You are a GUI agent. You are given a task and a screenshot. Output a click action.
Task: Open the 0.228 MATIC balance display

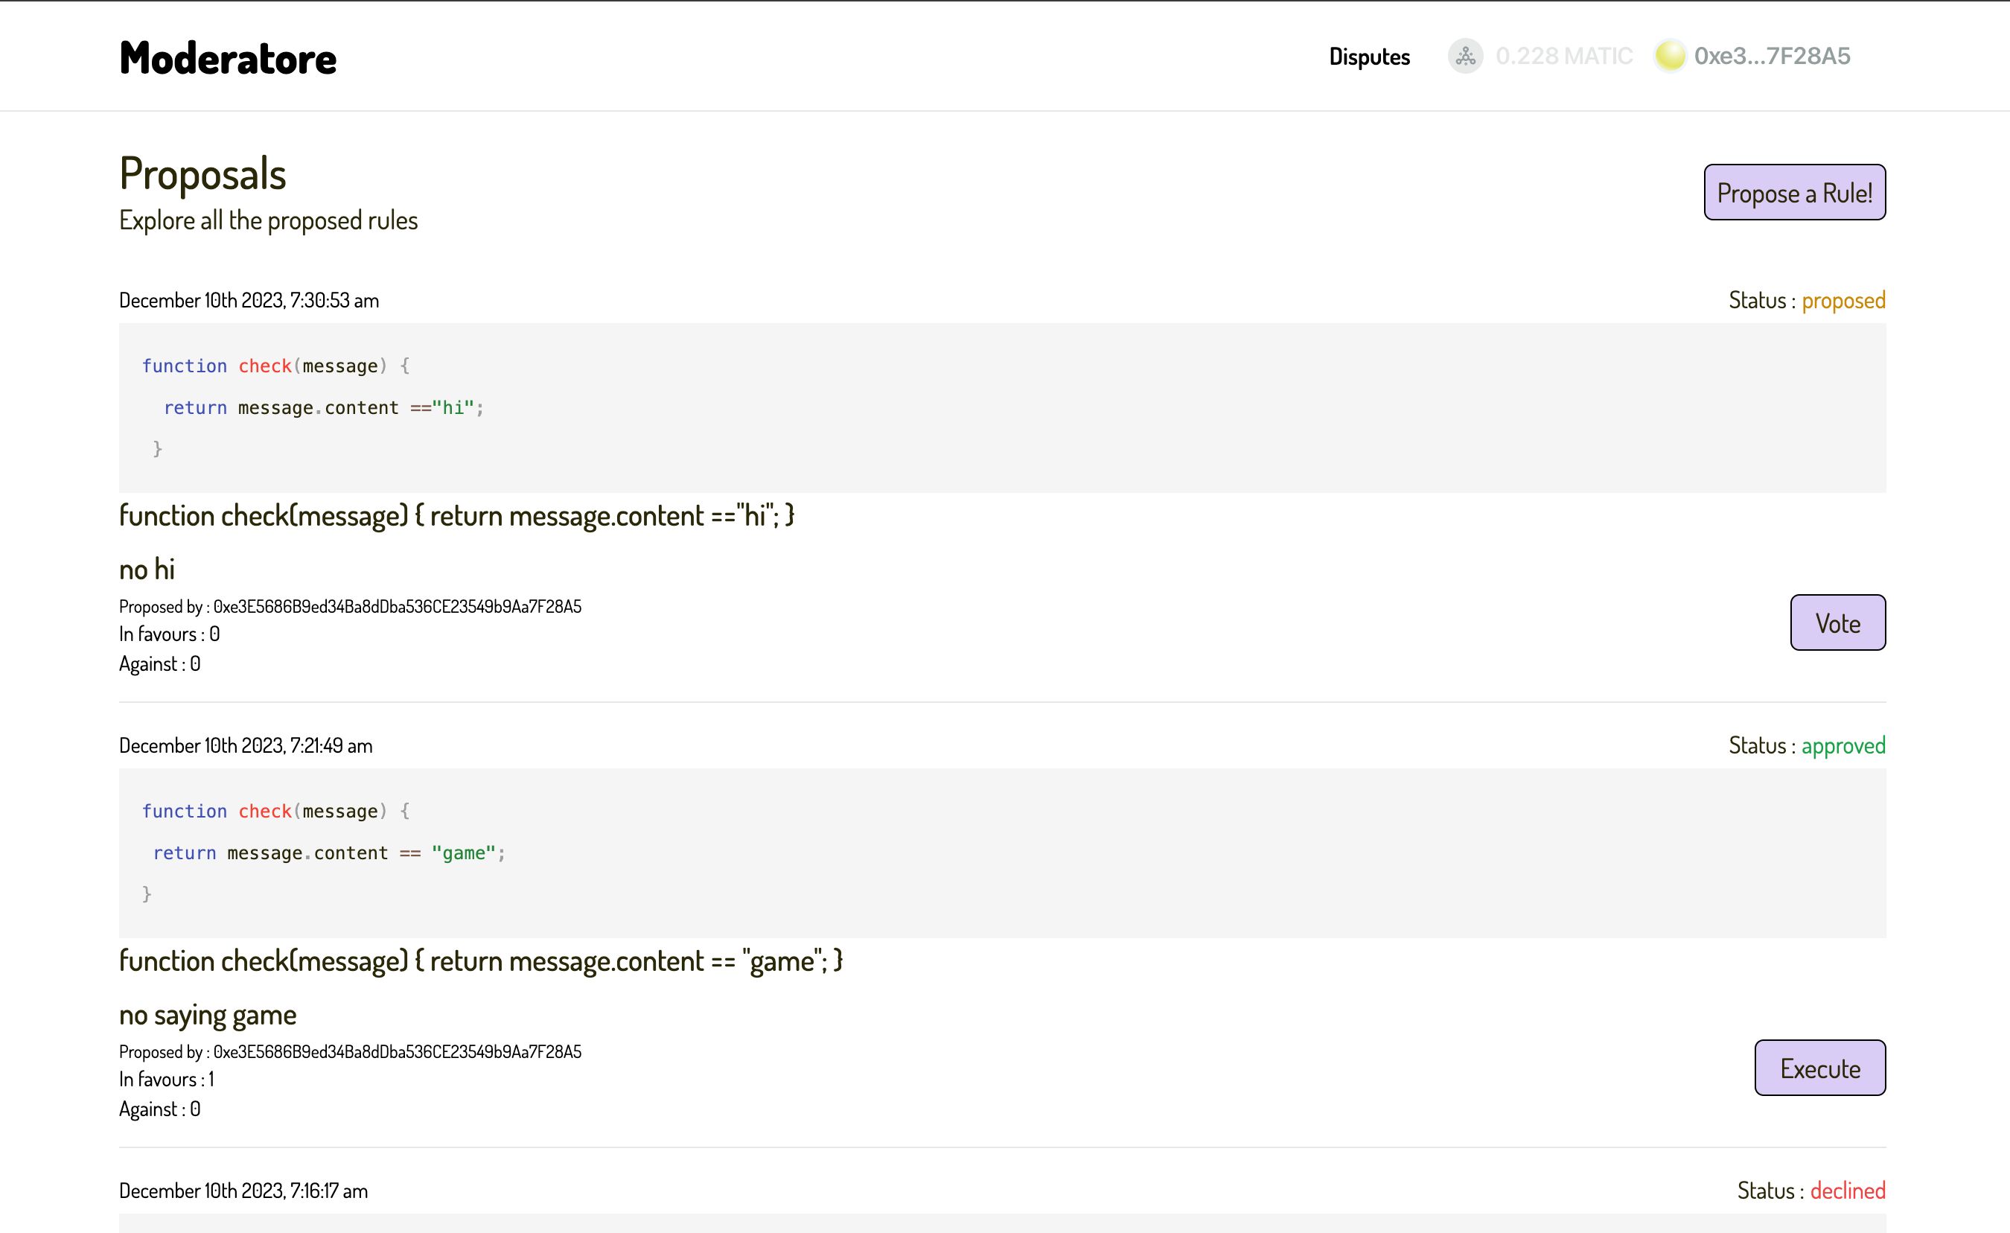[x=1564, y=57]
